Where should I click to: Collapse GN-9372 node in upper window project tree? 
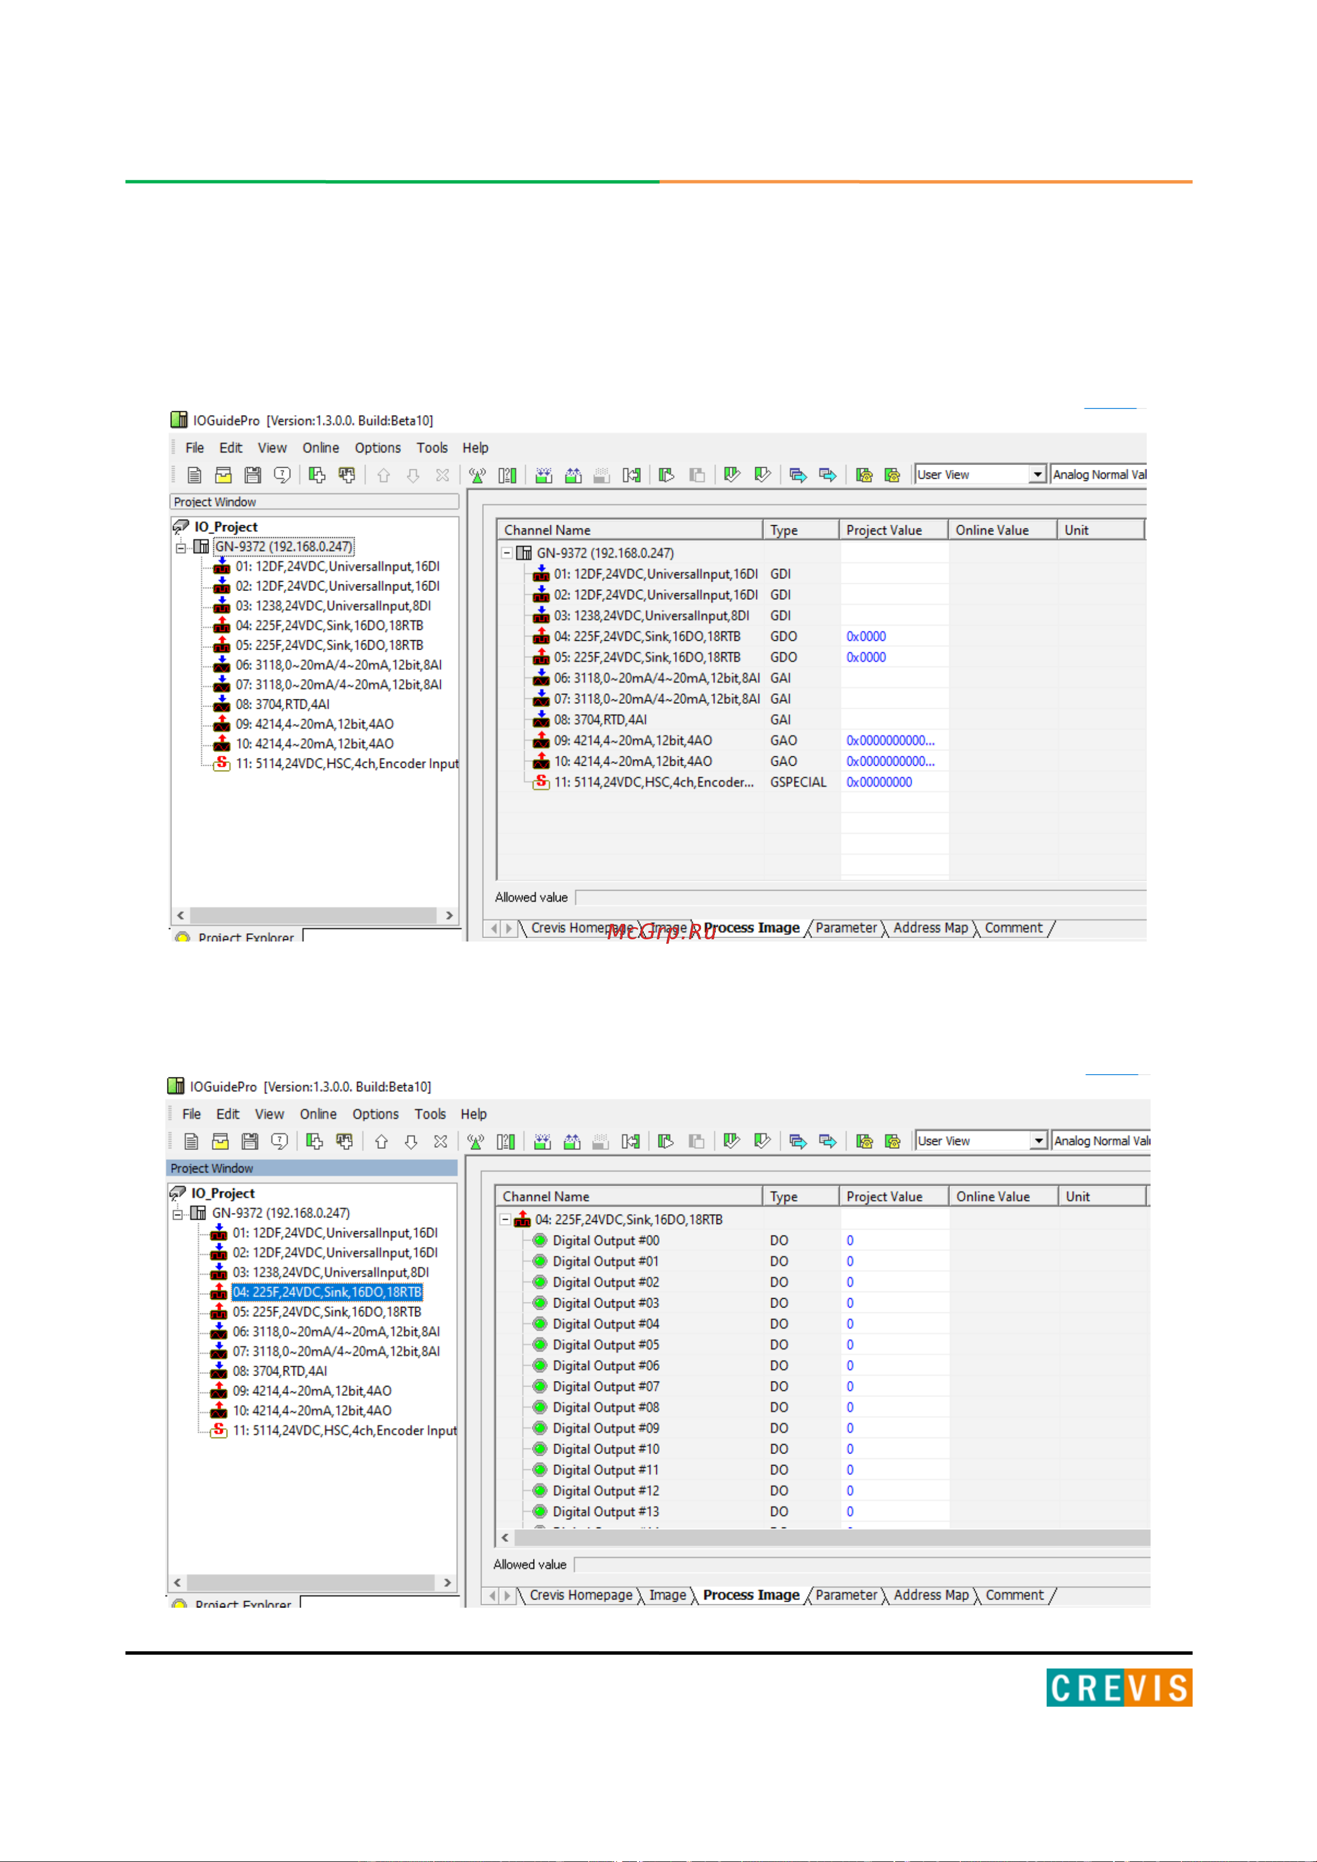[182, 547]
